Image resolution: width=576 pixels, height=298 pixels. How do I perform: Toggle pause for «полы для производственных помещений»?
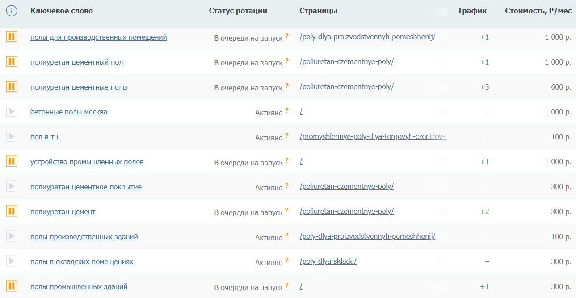(12, 37)
